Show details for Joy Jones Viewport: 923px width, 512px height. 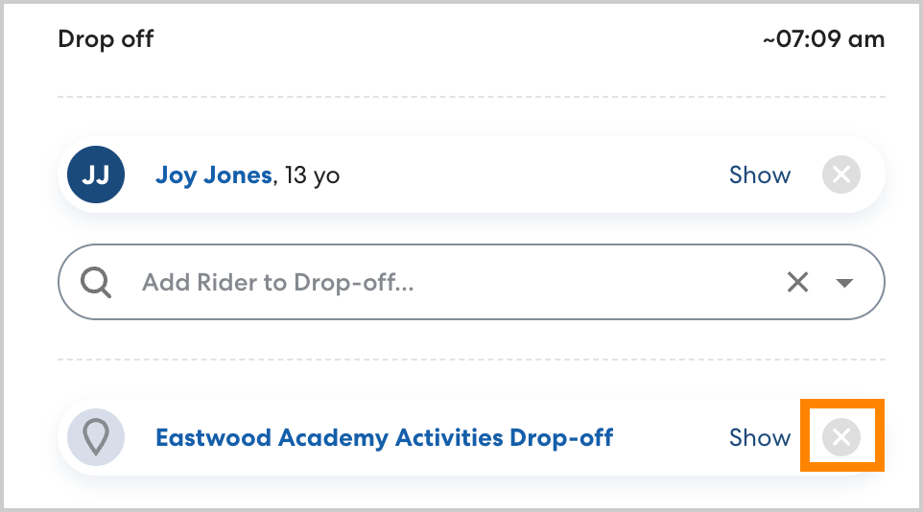[x=760, y=175]
